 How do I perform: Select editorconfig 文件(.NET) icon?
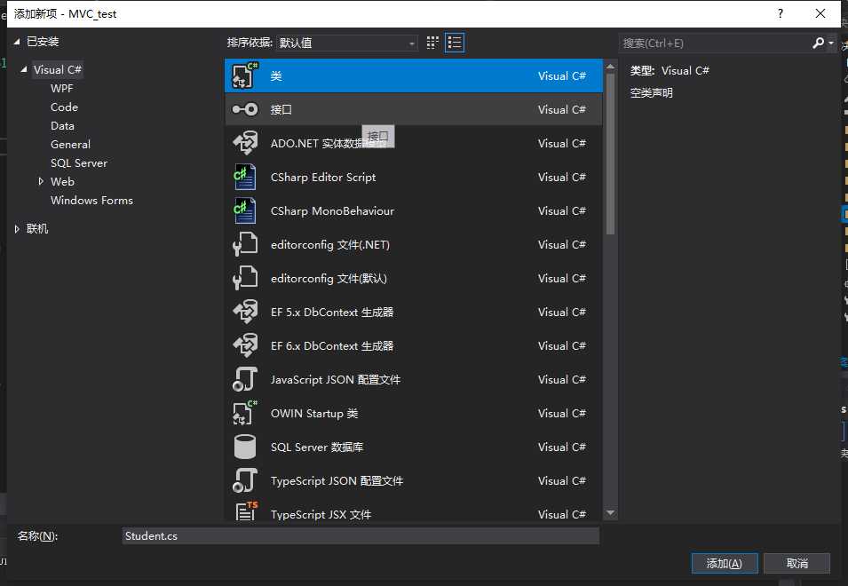click(245, 244)
